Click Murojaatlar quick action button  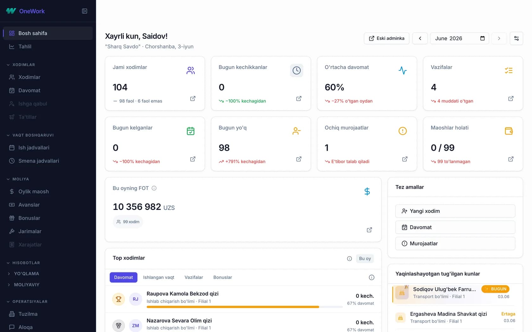[455, 243]
